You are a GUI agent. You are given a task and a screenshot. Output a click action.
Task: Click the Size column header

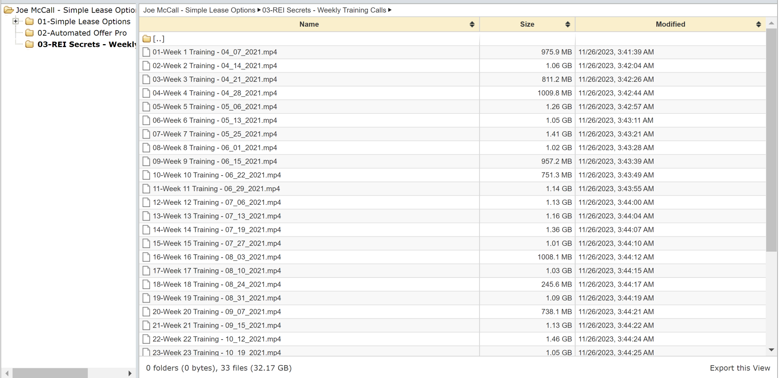click(x=527, y=24)
